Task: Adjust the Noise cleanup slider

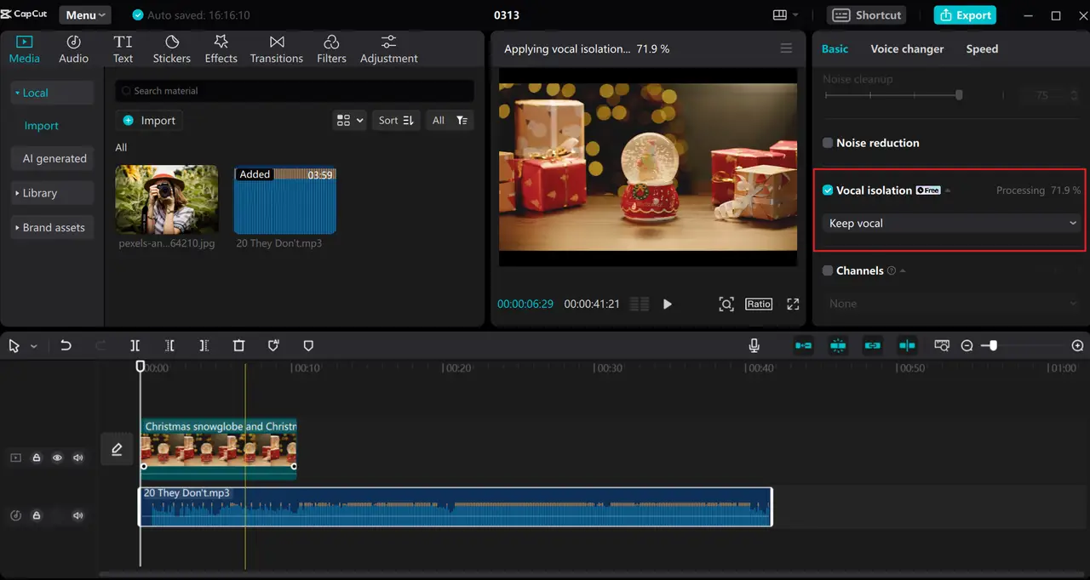Action: point(959,95)
